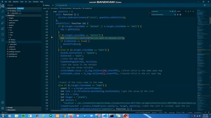Close index.js in Open Editors list
Screen dimensions: 211x118
coord(8,11)
